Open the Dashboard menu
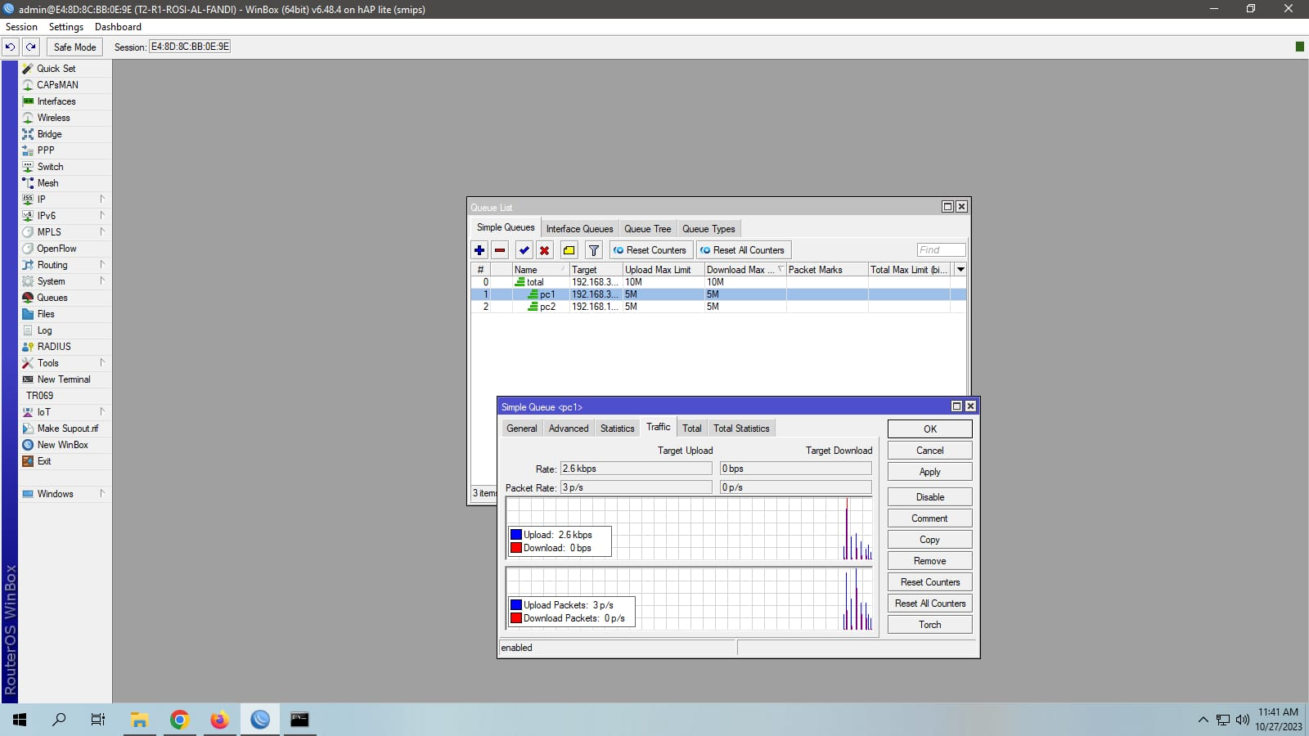Viewport: 1309px width, 736px height. point(118,27)
